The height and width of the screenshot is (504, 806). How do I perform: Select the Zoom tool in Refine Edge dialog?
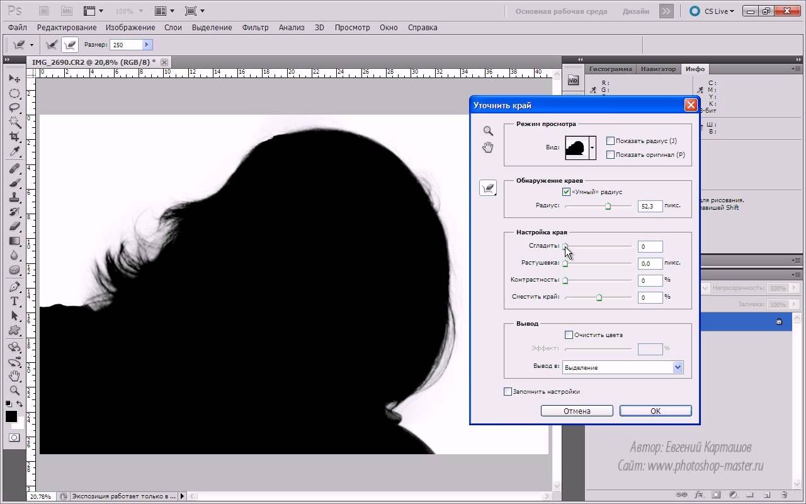488,131
